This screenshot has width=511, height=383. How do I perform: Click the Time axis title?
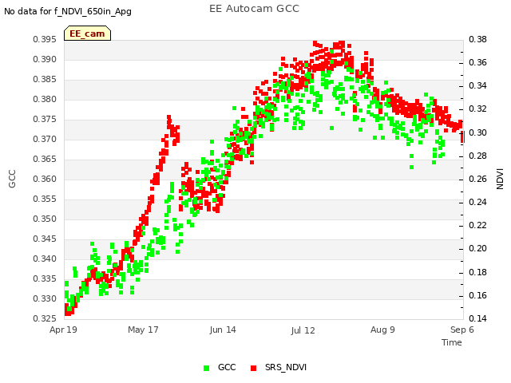pyautogui.click(x=452, y=342)
